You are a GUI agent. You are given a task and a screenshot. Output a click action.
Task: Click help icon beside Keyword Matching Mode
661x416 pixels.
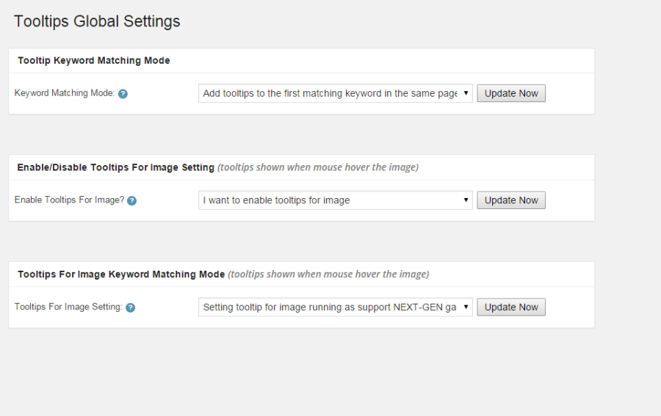click(123, 94)
